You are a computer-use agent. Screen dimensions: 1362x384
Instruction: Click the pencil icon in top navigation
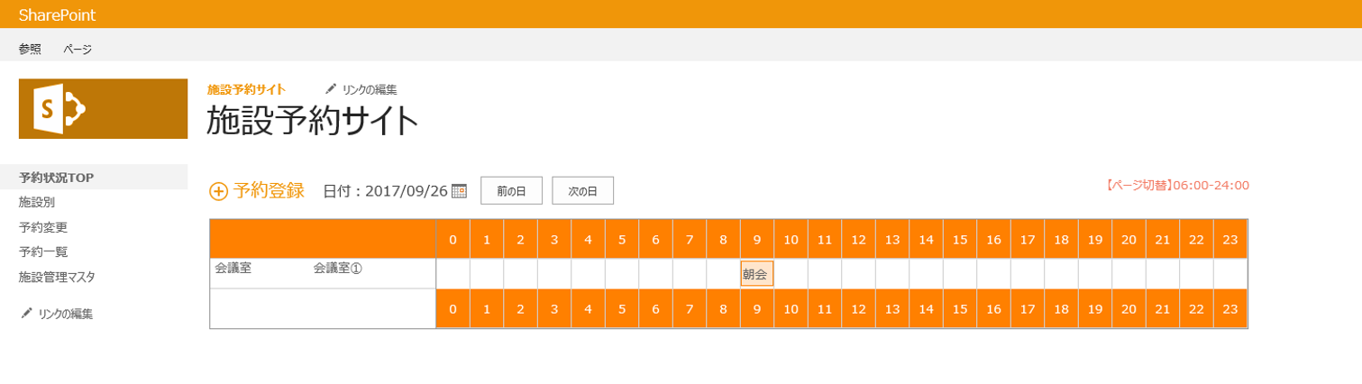pos(331,89)
